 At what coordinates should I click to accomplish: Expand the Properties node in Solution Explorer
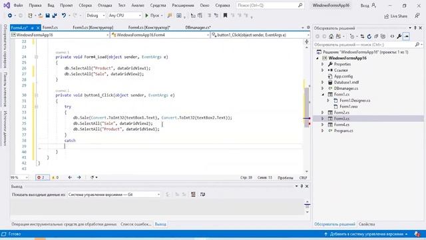322,64
